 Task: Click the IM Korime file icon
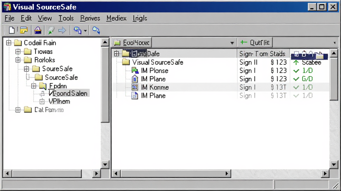pos(135,87)
